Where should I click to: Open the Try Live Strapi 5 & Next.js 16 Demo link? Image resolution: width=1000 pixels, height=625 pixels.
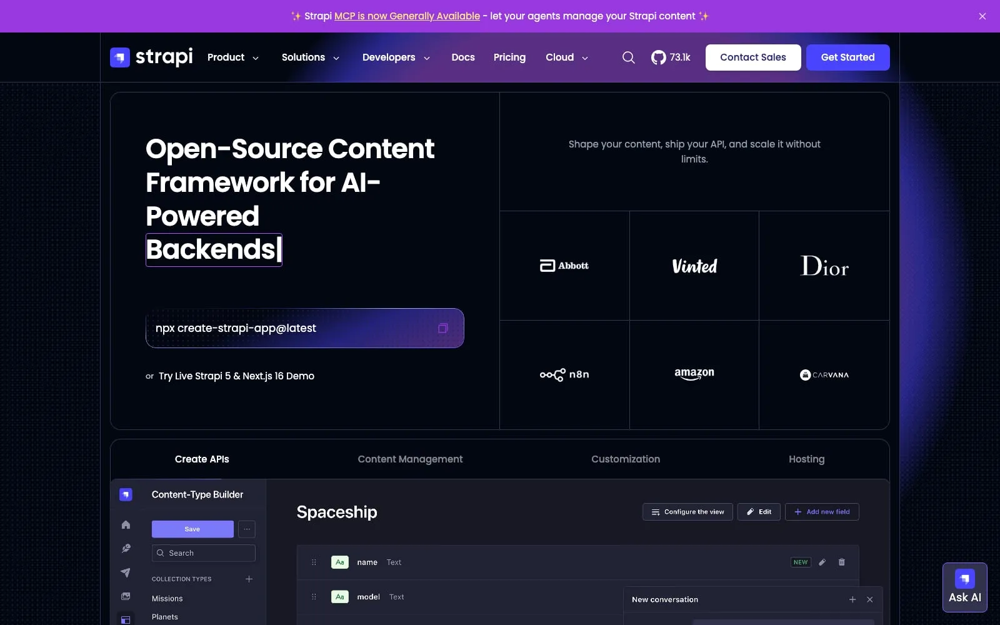pyautogui.click(x=236, y=376)
